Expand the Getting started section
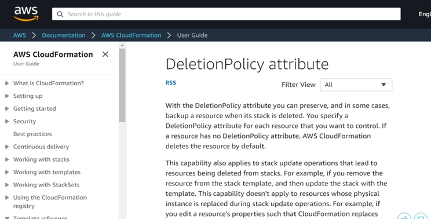This screenshot has height=219, width=431. tap(7, 108)
